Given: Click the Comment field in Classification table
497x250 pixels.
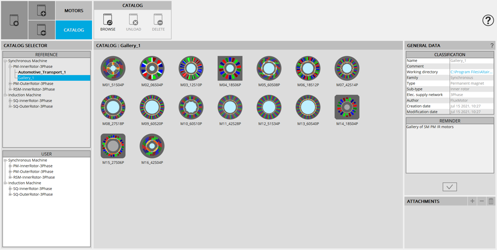Looking at the screenshot, I should [x=471, y=66].
